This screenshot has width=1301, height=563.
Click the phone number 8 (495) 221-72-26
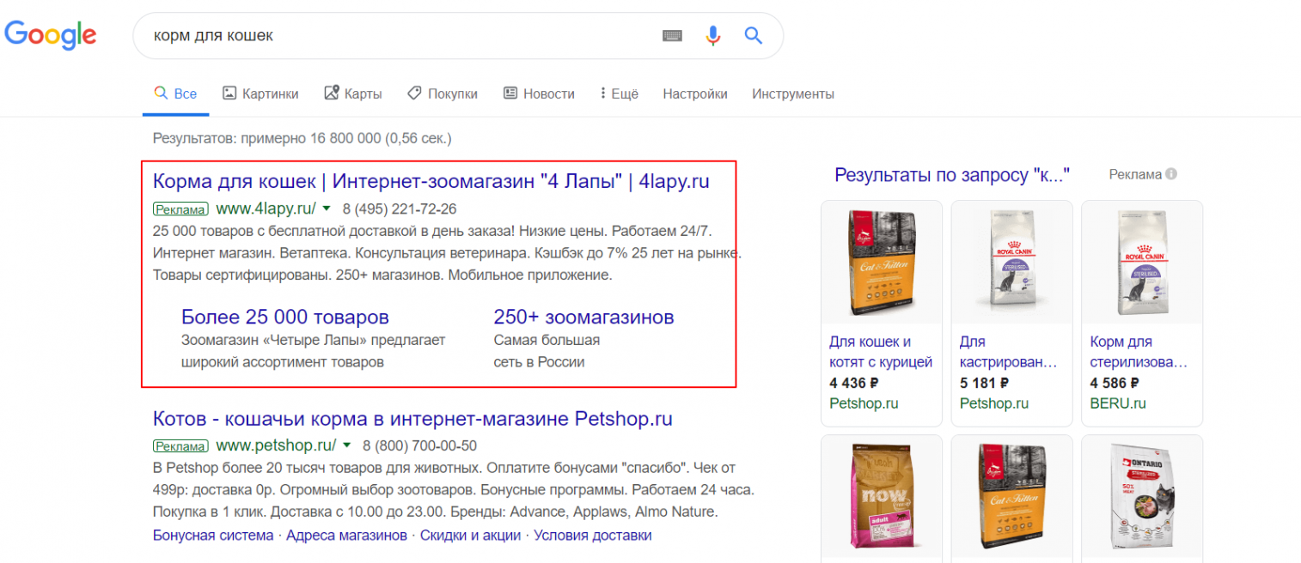pos(400,209)
